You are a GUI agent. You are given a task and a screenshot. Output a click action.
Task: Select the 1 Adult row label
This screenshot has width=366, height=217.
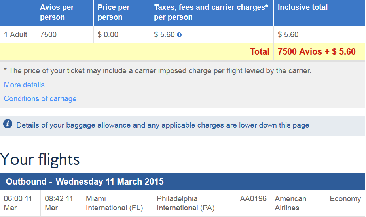(16, 34)
